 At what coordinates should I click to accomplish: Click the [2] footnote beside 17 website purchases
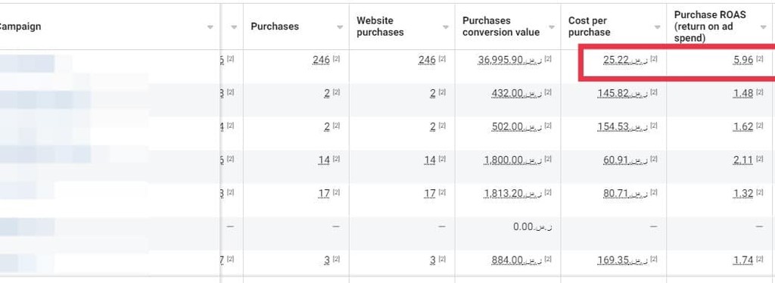pyautogui.click(x=442, y=192)
